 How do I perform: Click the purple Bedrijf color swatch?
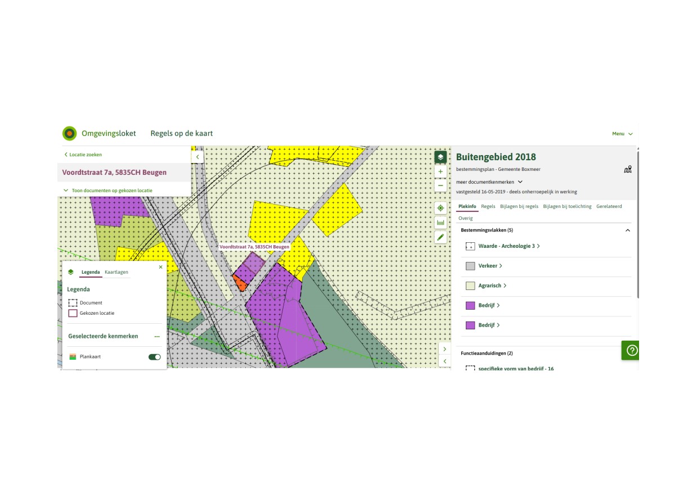coord(470,305)
